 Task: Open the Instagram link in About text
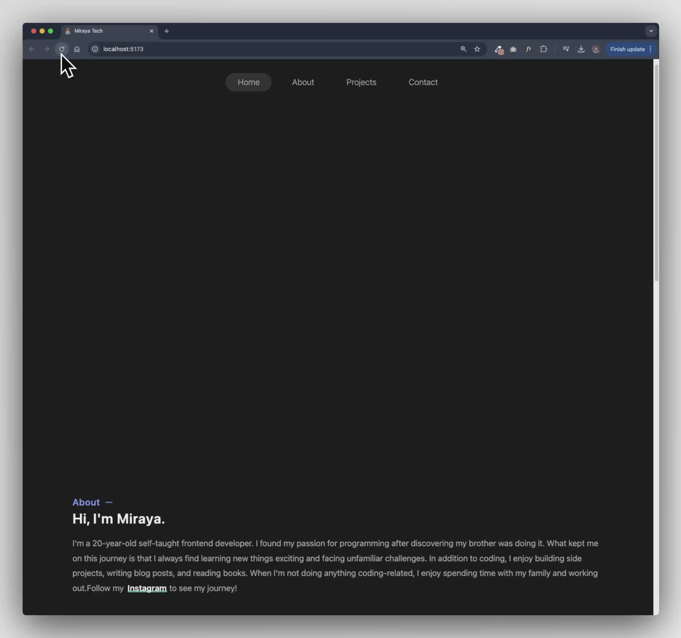point(147,588)
